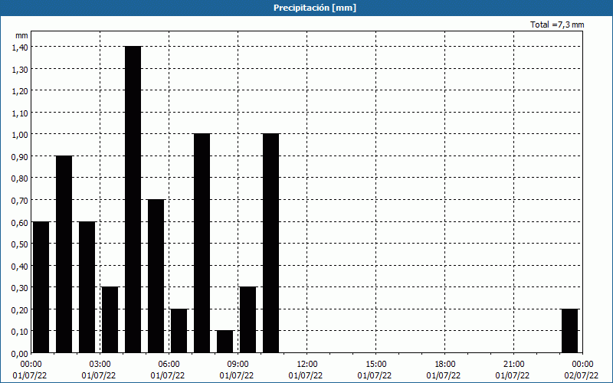This screenshot has width=613, height=383.
Task: Select the 0,60 mm bar starting at 00:00
Action: (41, 286)
